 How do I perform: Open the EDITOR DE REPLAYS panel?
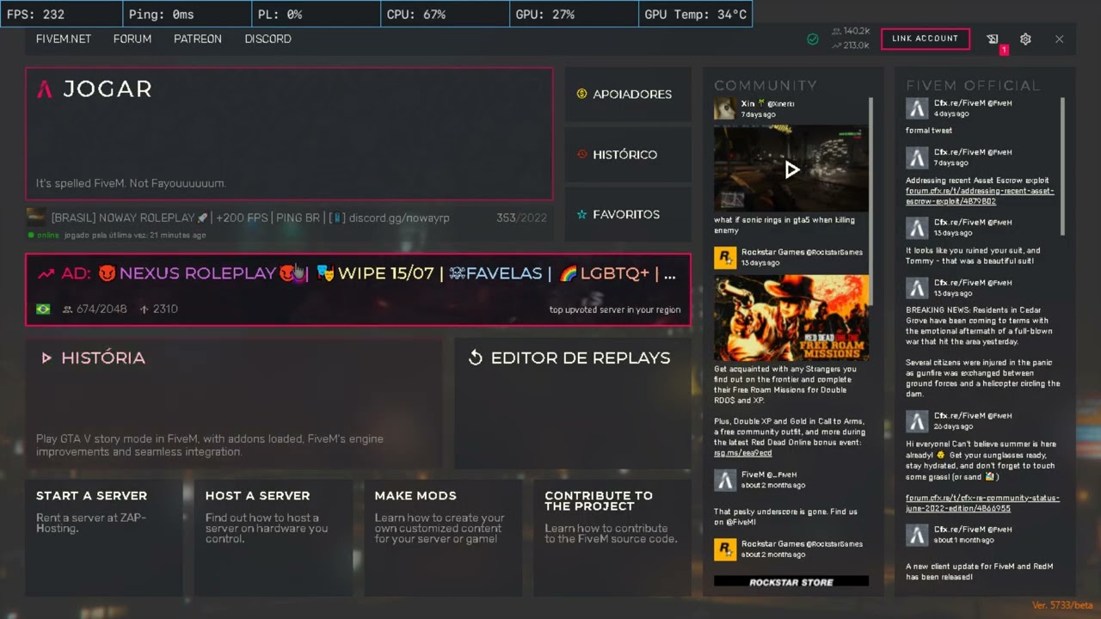pyautogui.click(x=573, y=403)
